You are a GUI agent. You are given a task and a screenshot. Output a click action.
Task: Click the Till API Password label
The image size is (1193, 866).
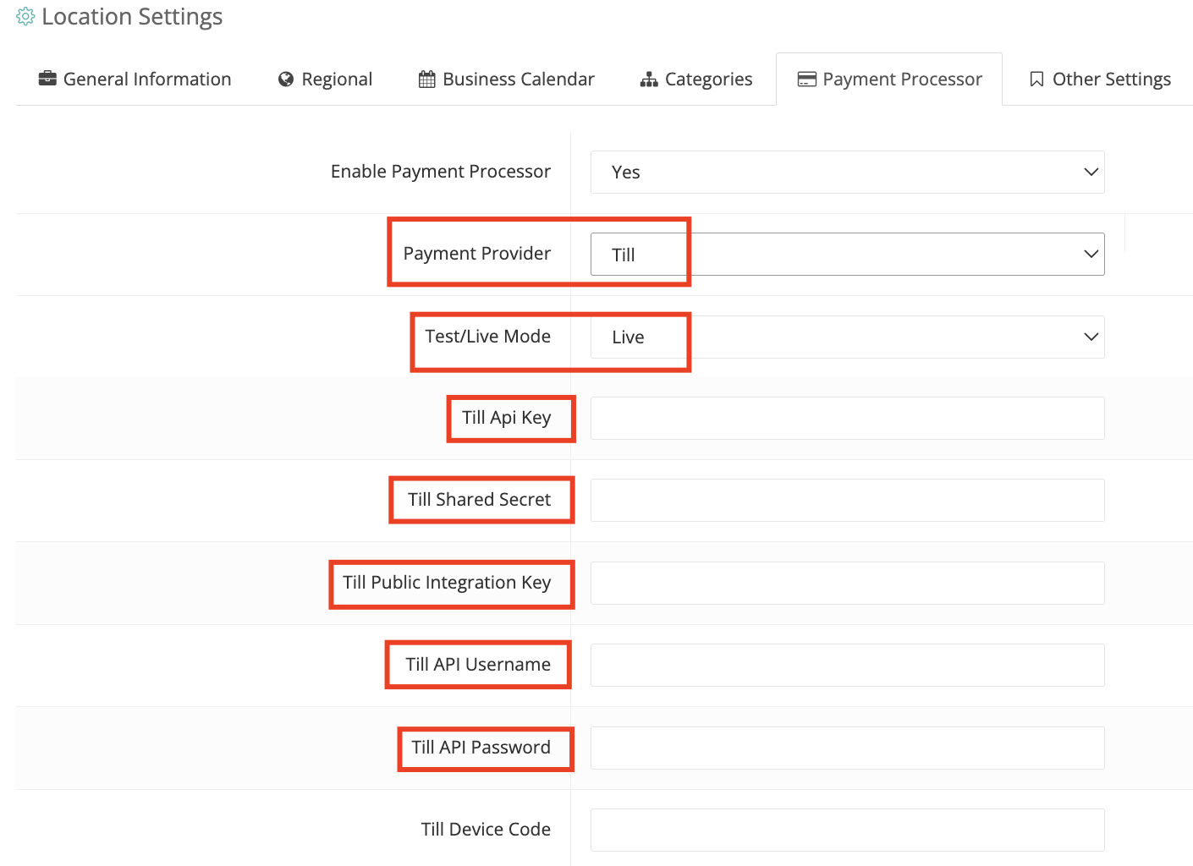coord(481,748)
